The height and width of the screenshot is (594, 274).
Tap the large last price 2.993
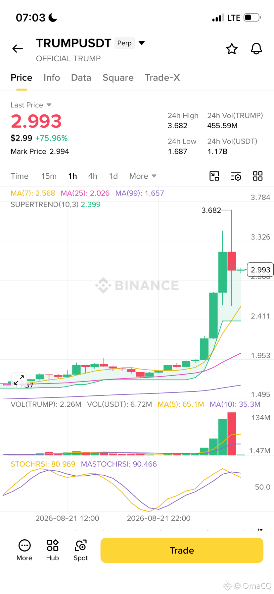pos(36,121)
